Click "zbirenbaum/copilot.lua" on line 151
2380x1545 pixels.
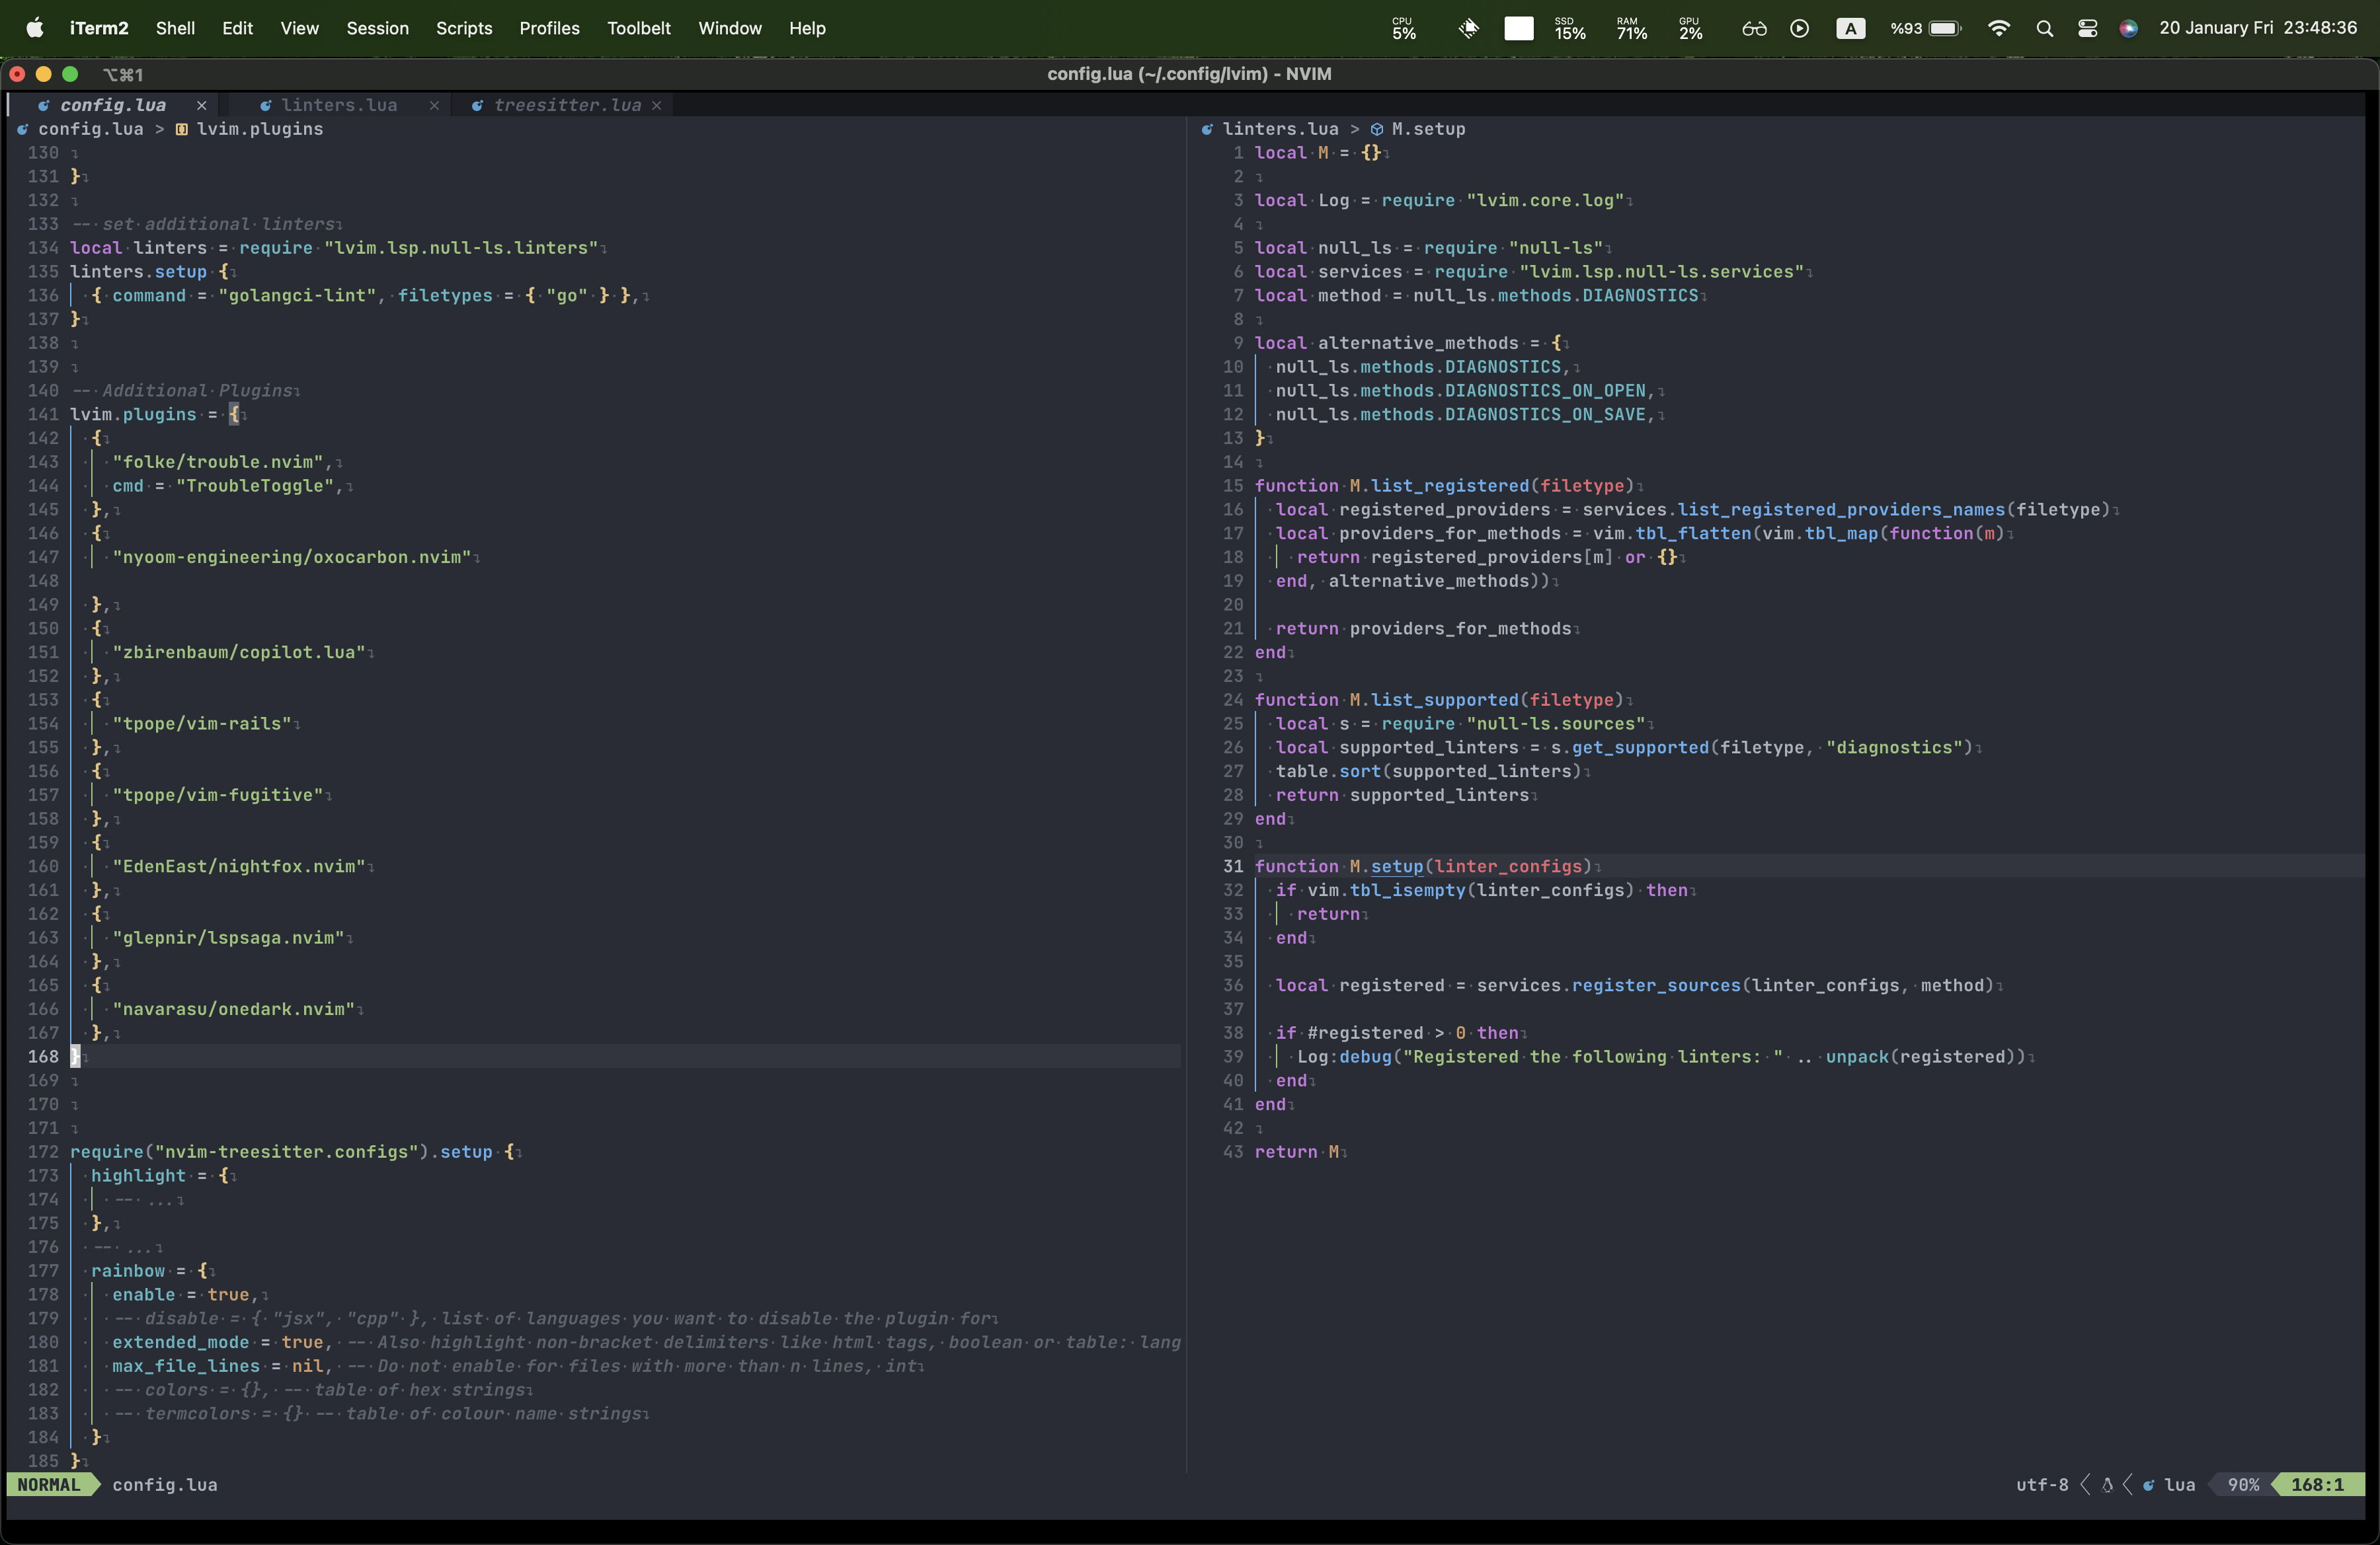pyautogui.click(x=239, y=653)
